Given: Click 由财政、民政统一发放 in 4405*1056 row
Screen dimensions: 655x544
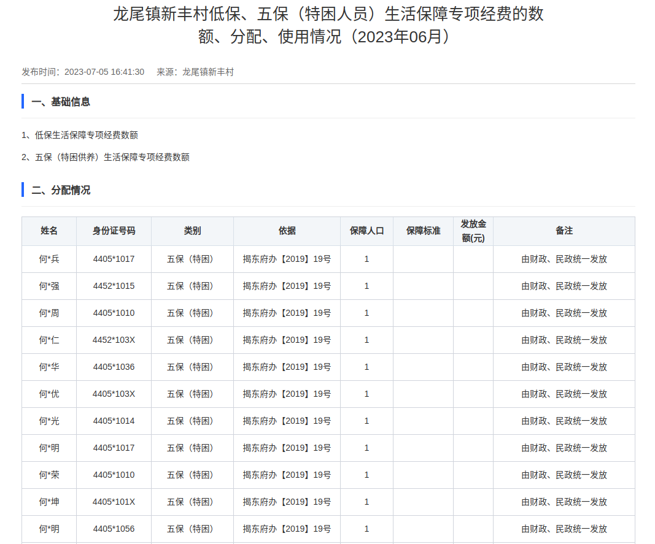Looking at the screenshot, I should [x=564, y=529].
